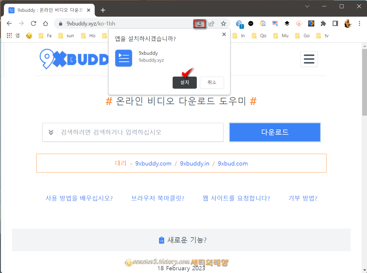Click the black ES extension icon
The width and height of the screenshot is (367, 273).
coord(251,23)
